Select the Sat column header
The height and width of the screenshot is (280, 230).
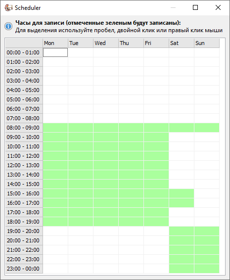click(x=182, y=43)
